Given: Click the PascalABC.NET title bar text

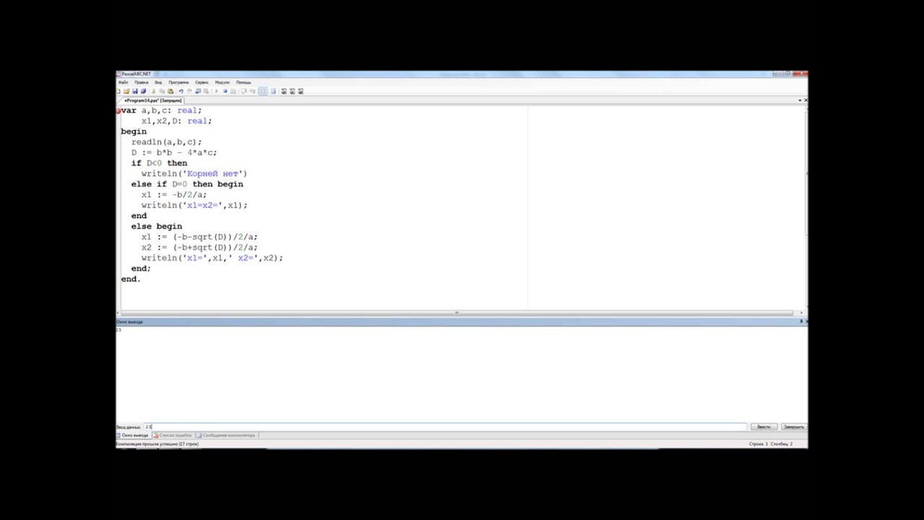Looking at the screenshot, I should (136, 74).
